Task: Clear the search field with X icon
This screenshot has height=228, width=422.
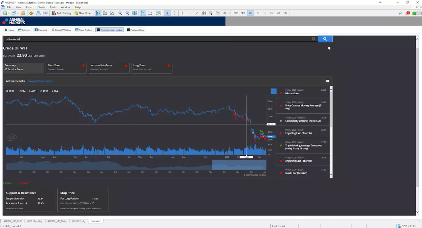Action: [314, 39]
